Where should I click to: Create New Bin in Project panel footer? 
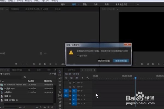pos(45,107)
